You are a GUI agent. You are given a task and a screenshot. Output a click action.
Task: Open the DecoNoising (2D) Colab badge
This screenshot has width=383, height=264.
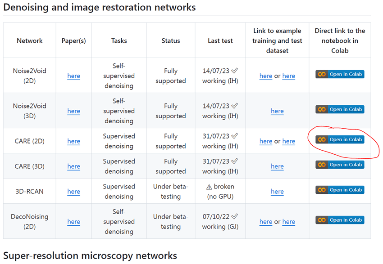click(340, 220)
